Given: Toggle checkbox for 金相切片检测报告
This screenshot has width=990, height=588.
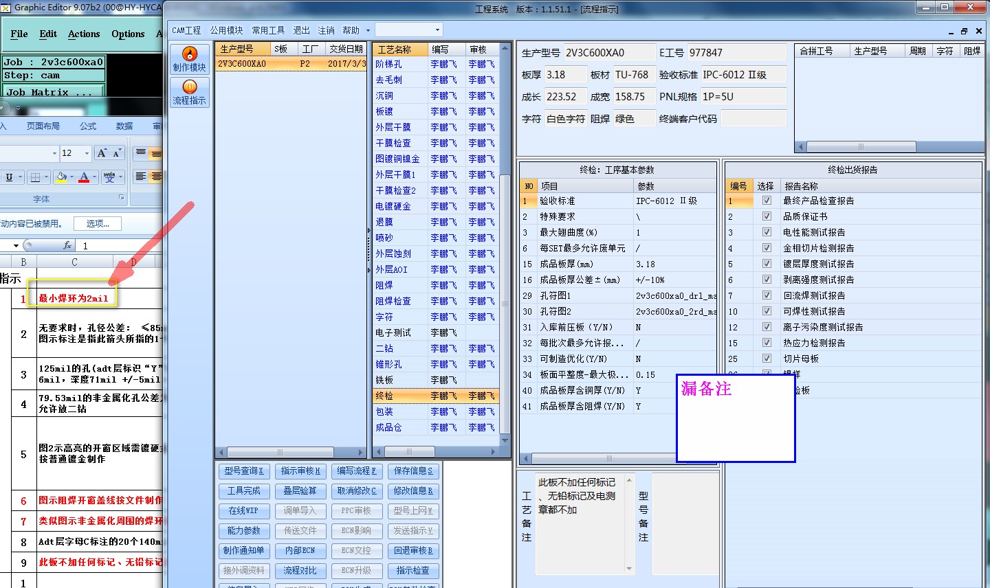Looking at the screenshot, I should [767, 248].
